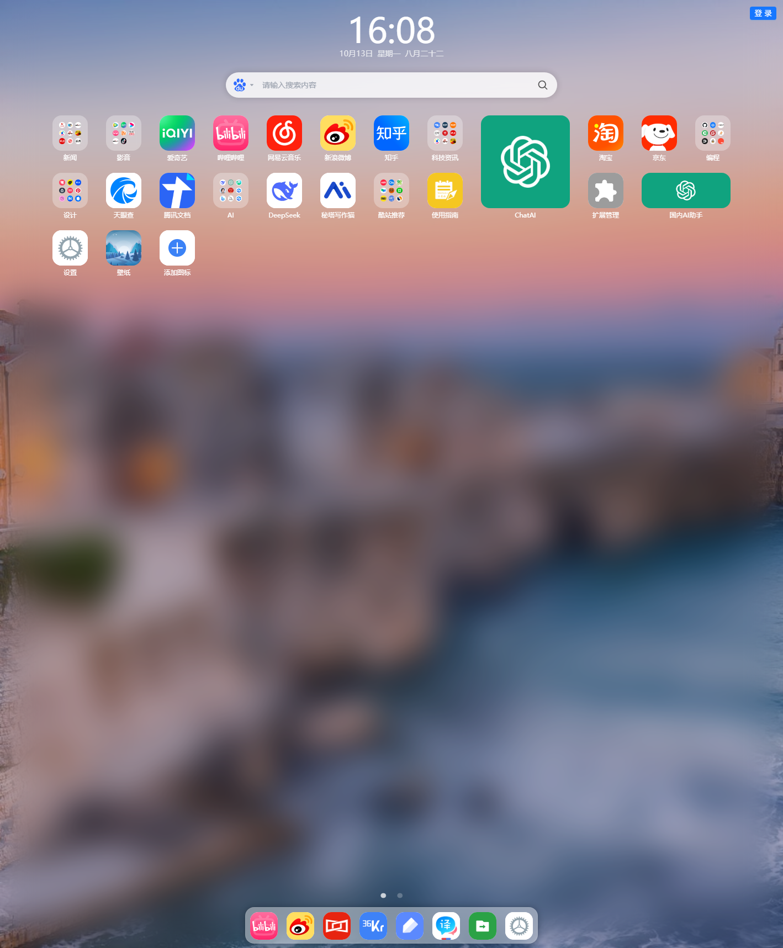Switch to the second page indicator dot

pyautogui.click(x=400, y=896)
